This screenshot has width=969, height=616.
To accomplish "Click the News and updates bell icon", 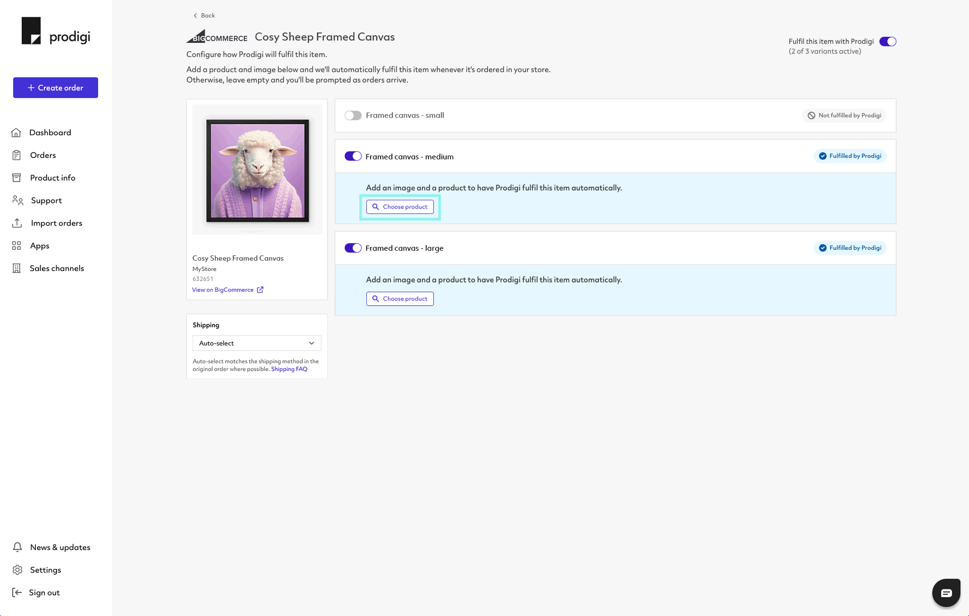I will coord(17,547).
